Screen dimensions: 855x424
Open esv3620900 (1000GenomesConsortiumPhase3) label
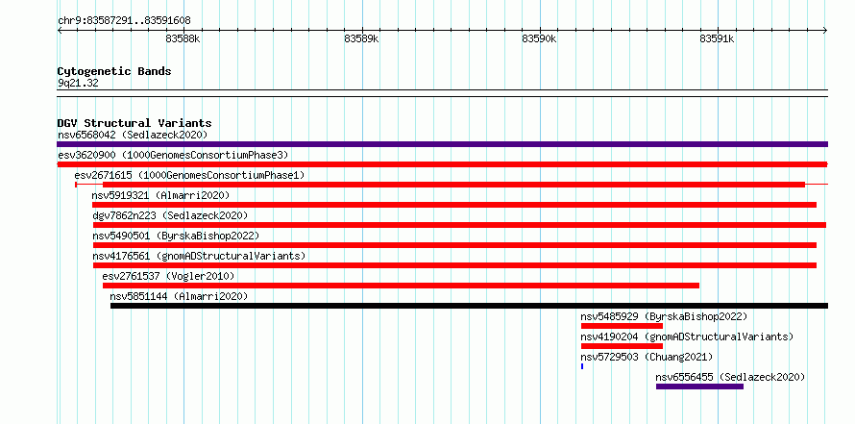tap(173, 155)
